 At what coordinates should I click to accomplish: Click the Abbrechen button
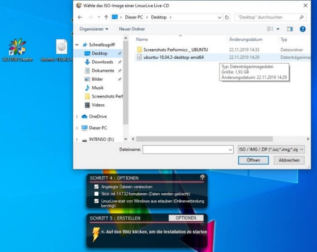tap(289, 160)
